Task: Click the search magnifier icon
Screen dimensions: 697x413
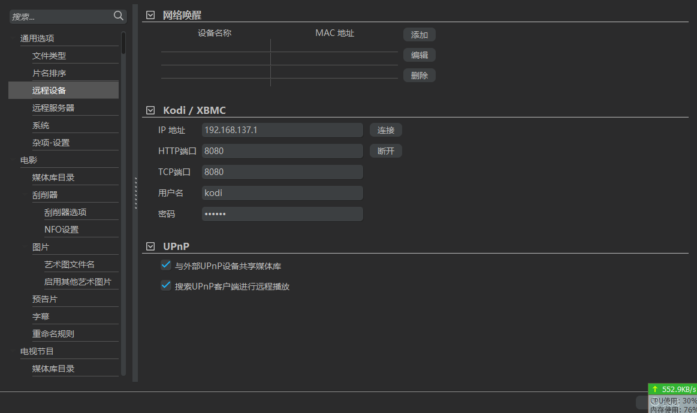Action: coord(119,16)
